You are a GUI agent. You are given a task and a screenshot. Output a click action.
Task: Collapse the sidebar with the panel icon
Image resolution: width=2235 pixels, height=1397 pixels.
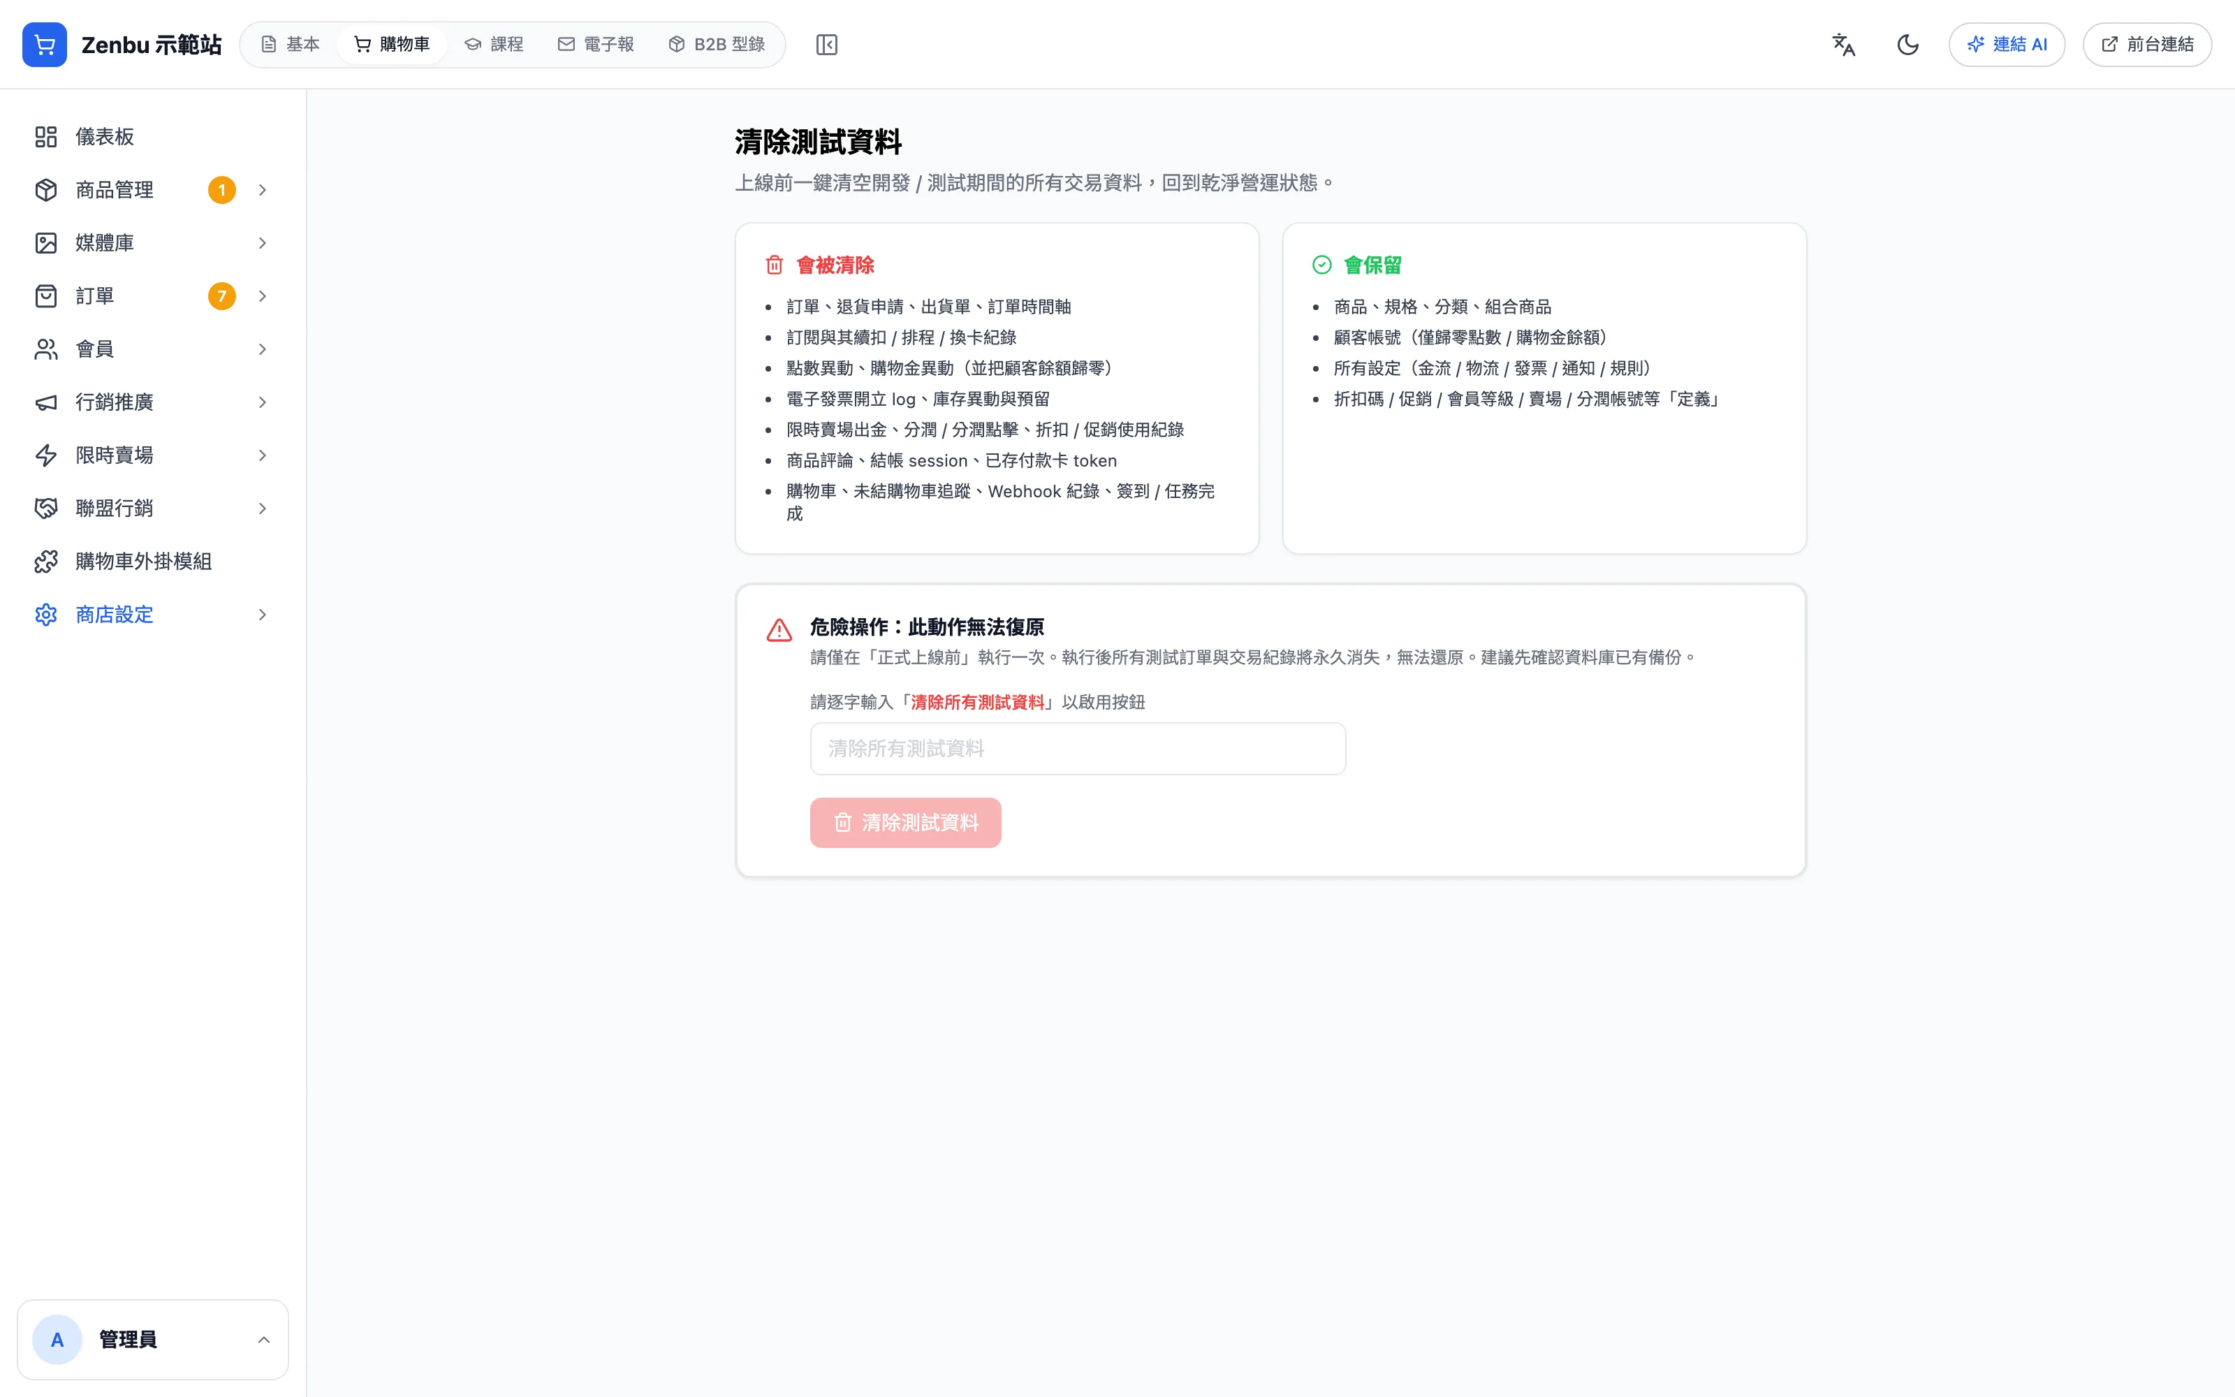click(826, 44)
